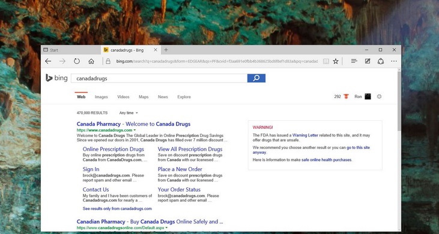Add page to favorites with star
This screenshot has height=234, width=439.
[x=336, y=62]
